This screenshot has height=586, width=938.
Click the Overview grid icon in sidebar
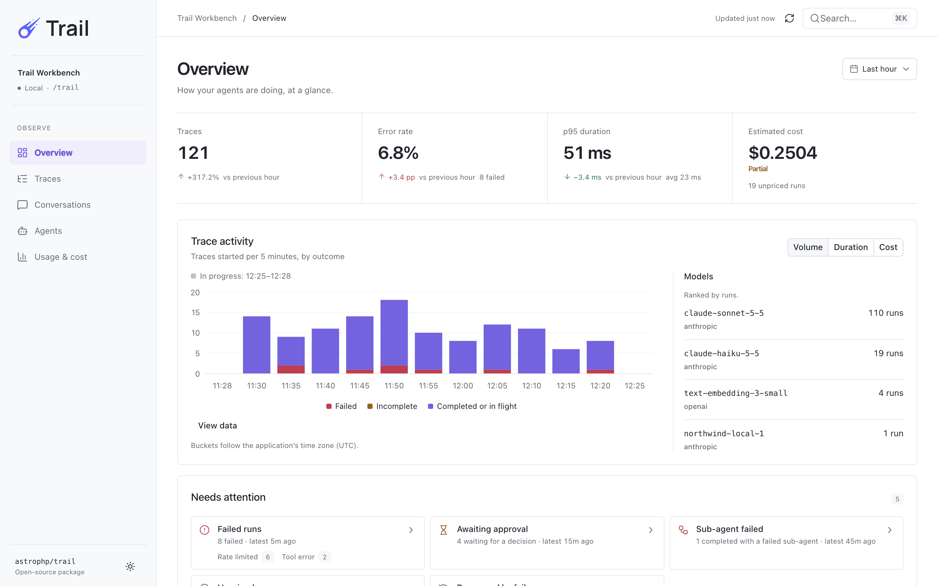(22, 153)
